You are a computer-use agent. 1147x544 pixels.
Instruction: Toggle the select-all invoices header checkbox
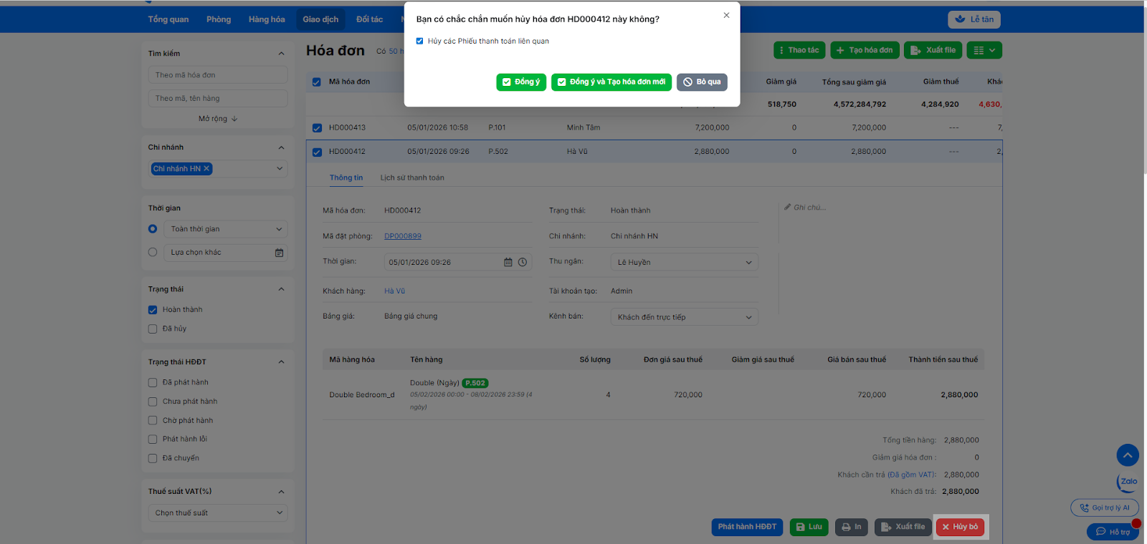(317, 82)
